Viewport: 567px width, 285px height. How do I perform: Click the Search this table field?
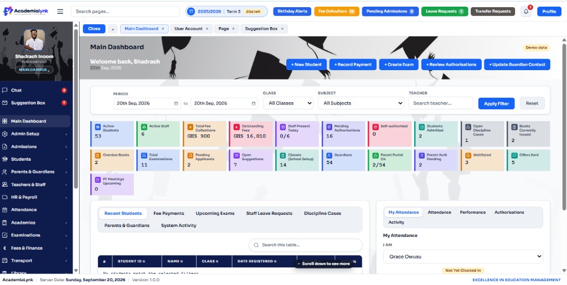[x=305, y=245]
